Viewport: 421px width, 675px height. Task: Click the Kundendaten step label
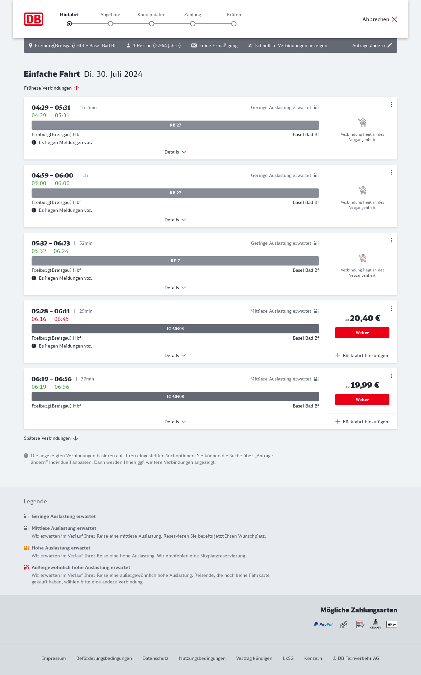click(x=151, y=14)
